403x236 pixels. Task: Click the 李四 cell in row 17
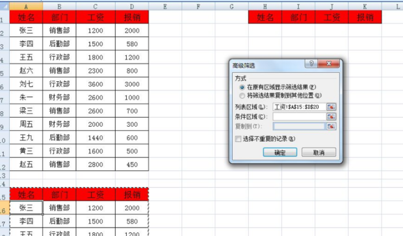coord(26,221)
